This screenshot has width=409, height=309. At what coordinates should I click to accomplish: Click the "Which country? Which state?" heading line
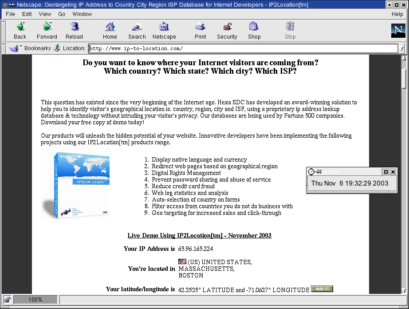click(200, 71)
